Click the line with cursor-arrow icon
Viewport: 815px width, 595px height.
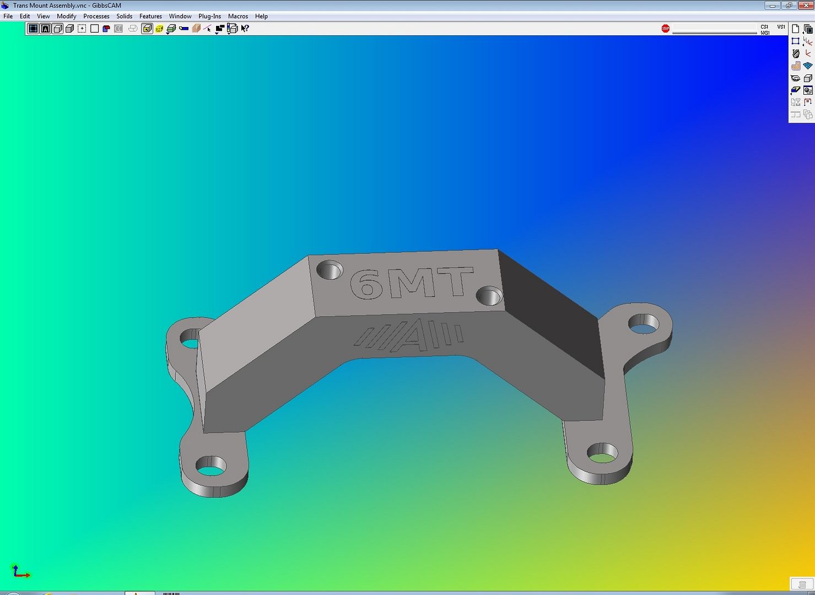208,29
